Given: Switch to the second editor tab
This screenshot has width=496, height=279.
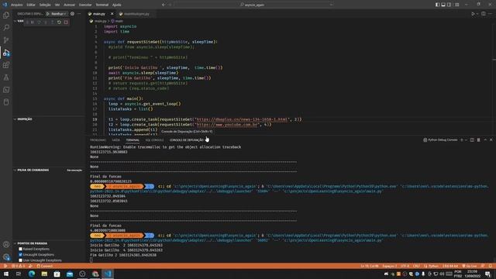Looking at the screenshot, I should pyautogui.click(x=136, y=14).
